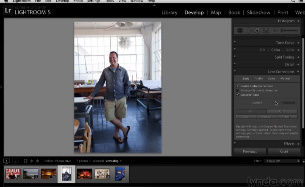
Task: Open the Slideshow module
Action: [x=259, y=12]
